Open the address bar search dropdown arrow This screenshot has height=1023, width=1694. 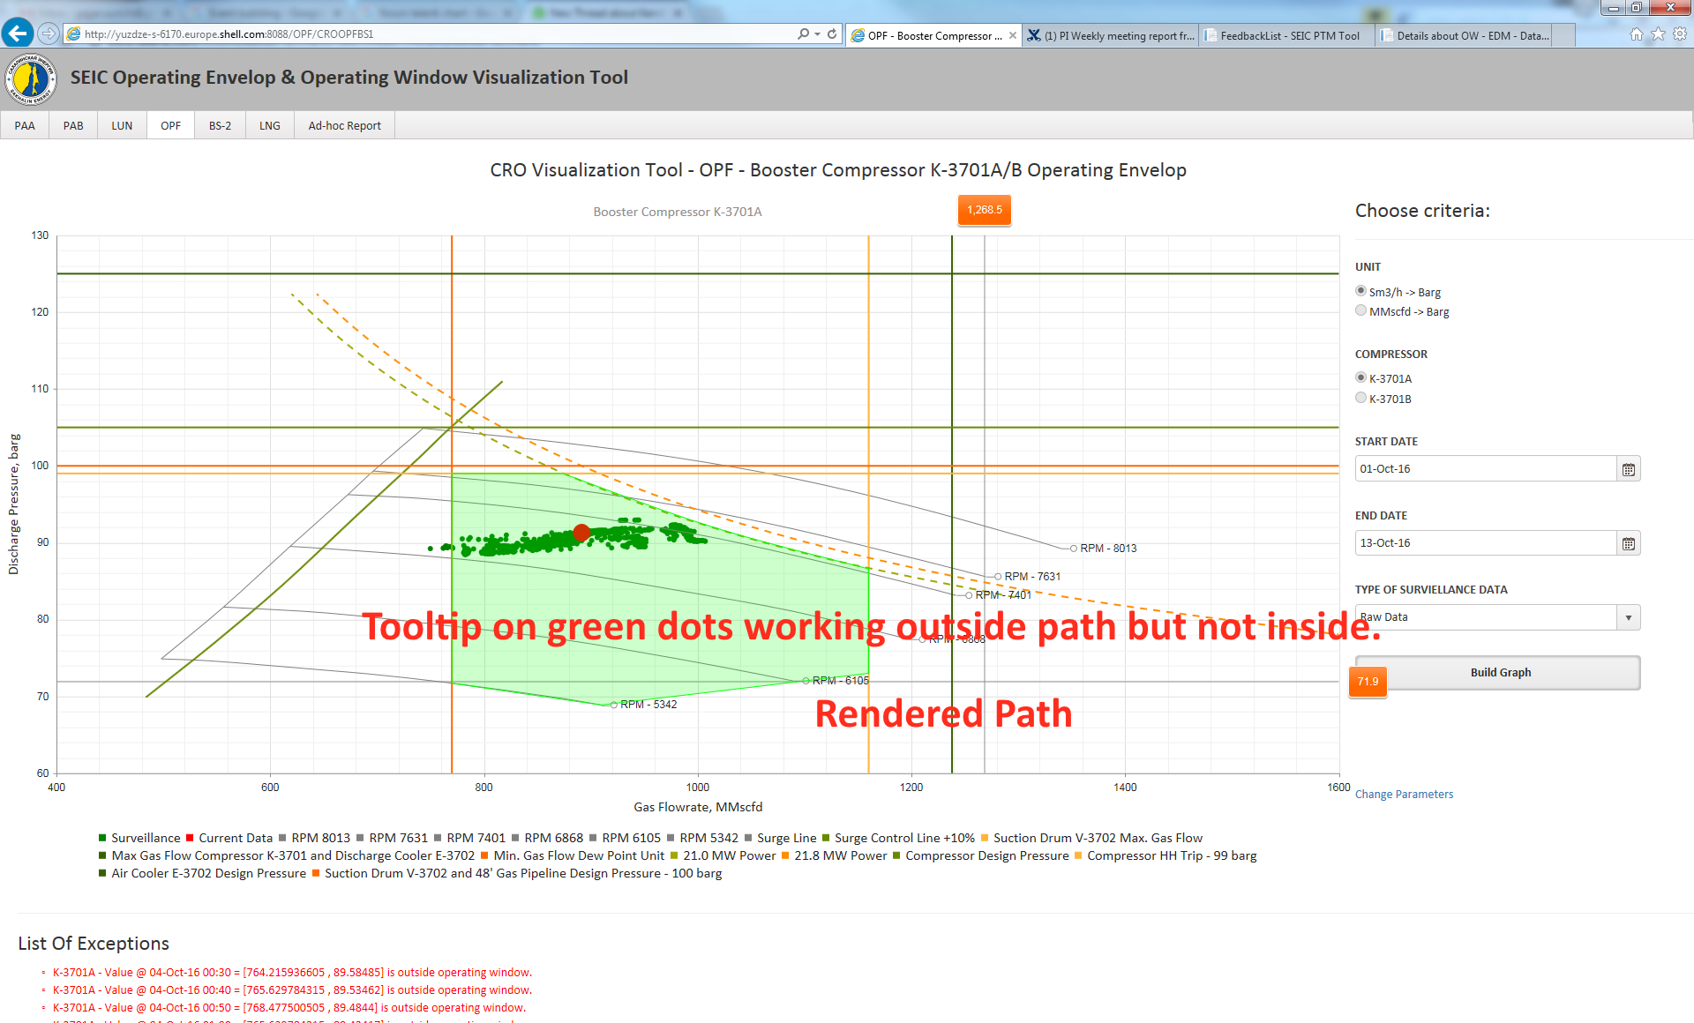pos(817,34)
